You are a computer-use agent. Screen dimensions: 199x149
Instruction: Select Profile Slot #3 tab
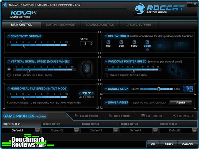(x=99, y=124)
